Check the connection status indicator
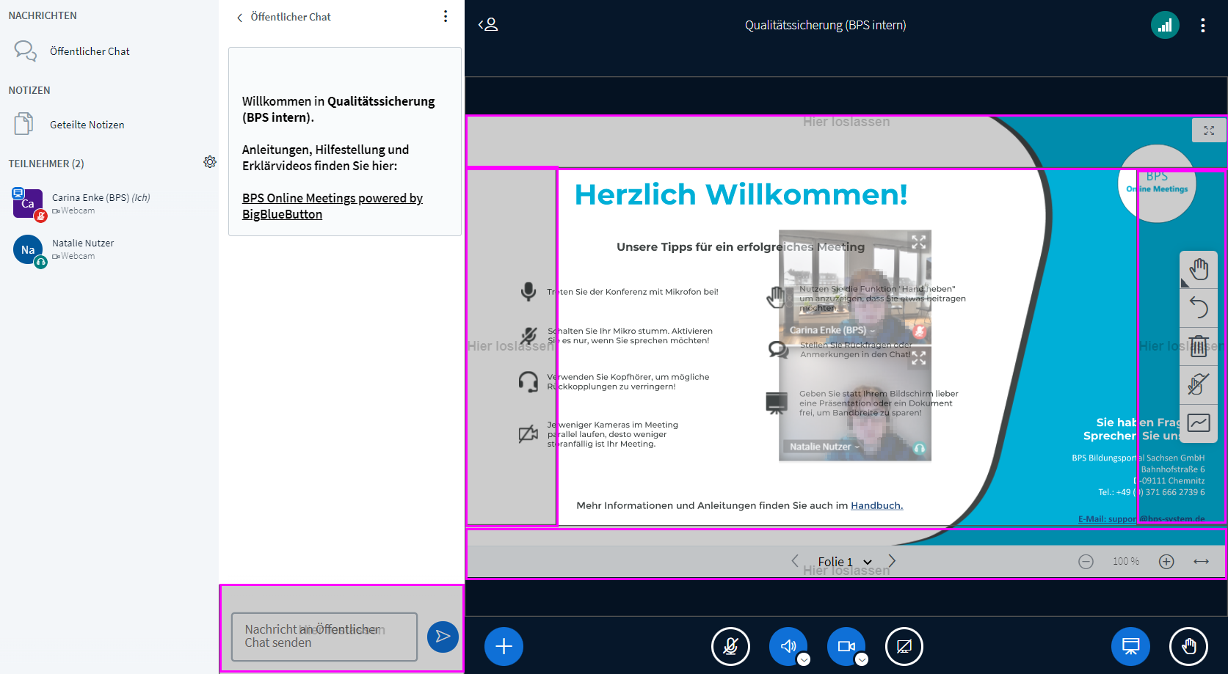This screenshot has width=1228, height=674. [x=1164, y=24]
